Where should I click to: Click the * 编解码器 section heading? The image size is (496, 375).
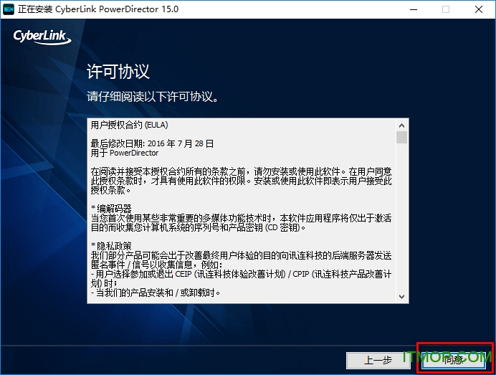(x=111, y=209)
